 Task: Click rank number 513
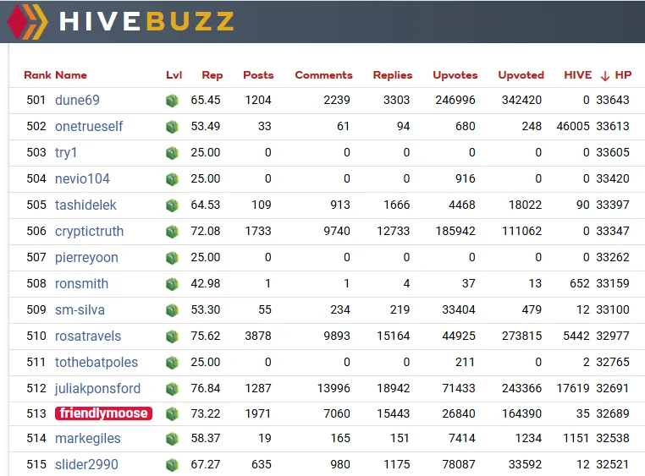pos(36,413)
